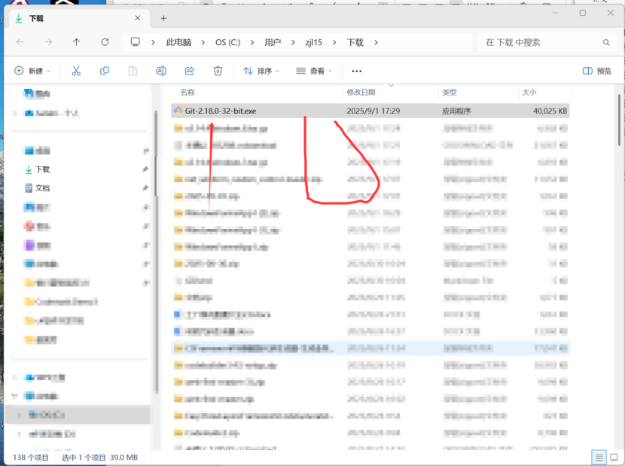
Task: Switch to large thumbnails view icon in status bar
Action: point(614,457)
